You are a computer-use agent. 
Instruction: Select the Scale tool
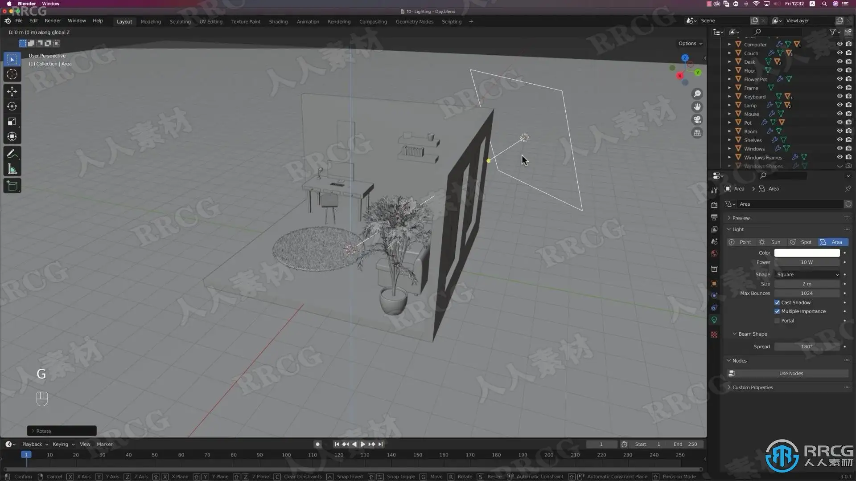[12, 122]
